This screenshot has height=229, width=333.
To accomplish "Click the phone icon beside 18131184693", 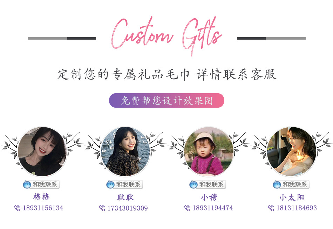I will click(x=271, y=208).
